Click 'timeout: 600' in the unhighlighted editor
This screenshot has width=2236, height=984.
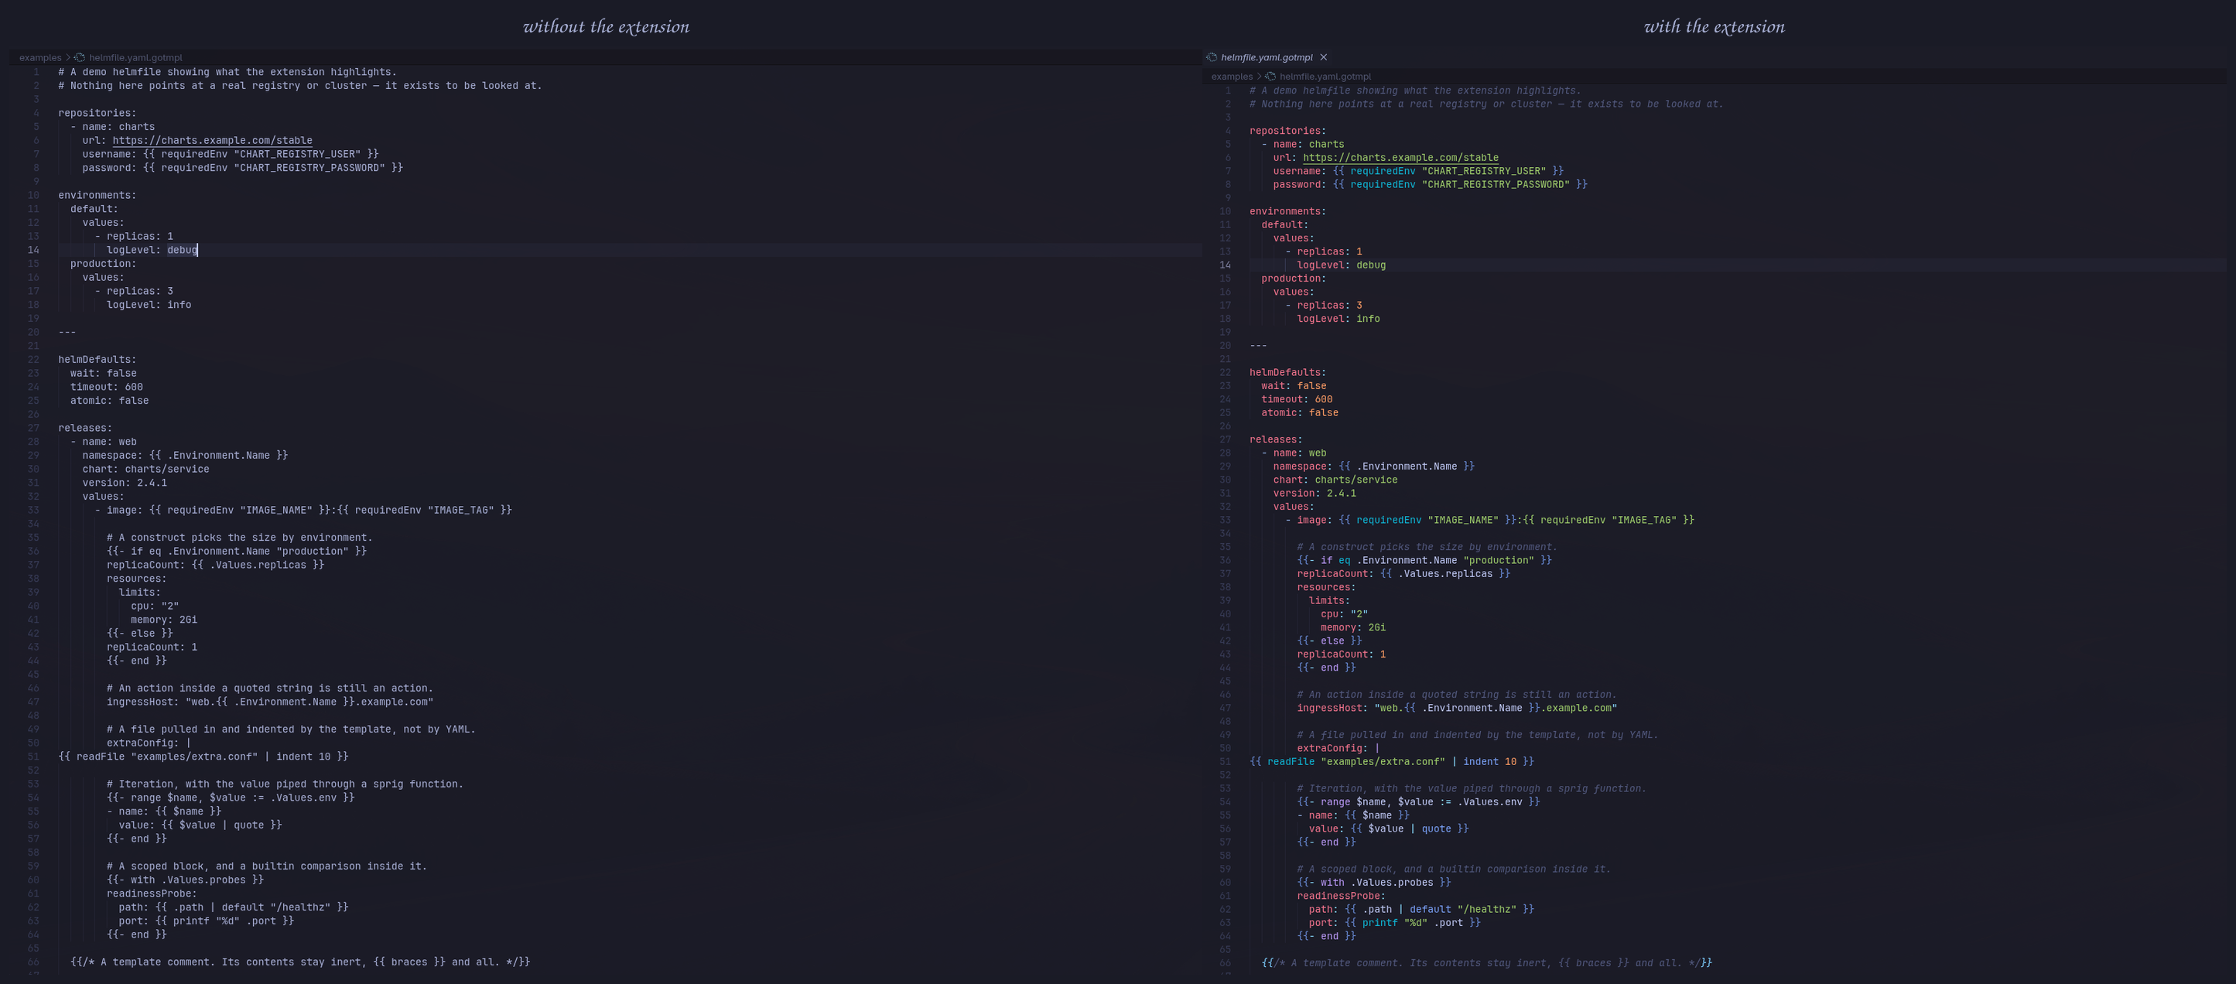click(x=107, y=387)
